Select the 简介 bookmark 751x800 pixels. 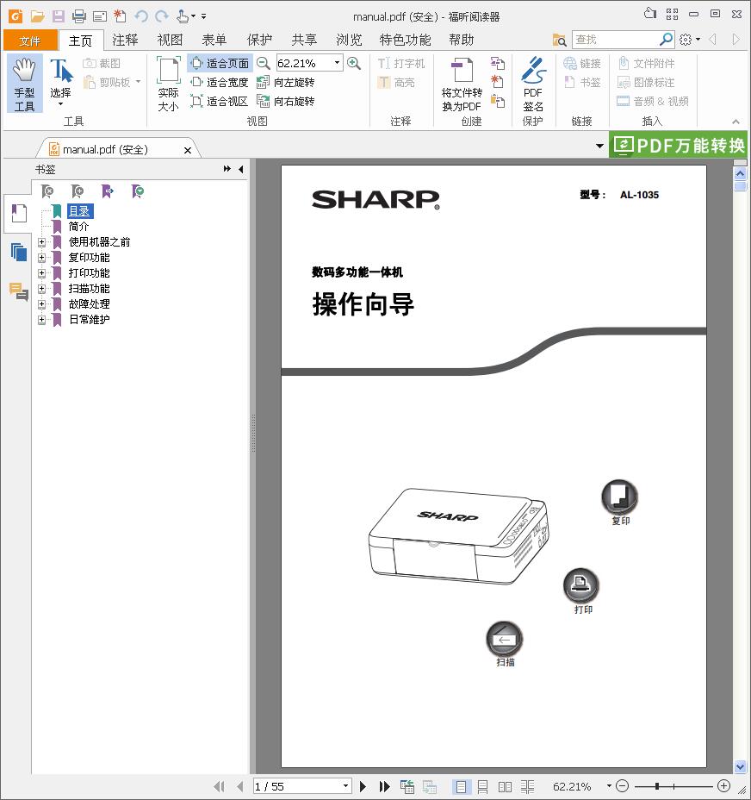pos(78,227)
